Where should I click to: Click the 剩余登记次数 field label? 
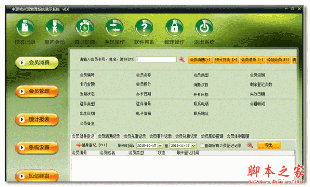261,84
